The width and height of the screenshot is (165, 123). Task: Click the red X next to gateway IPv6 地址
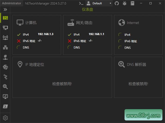69,41
